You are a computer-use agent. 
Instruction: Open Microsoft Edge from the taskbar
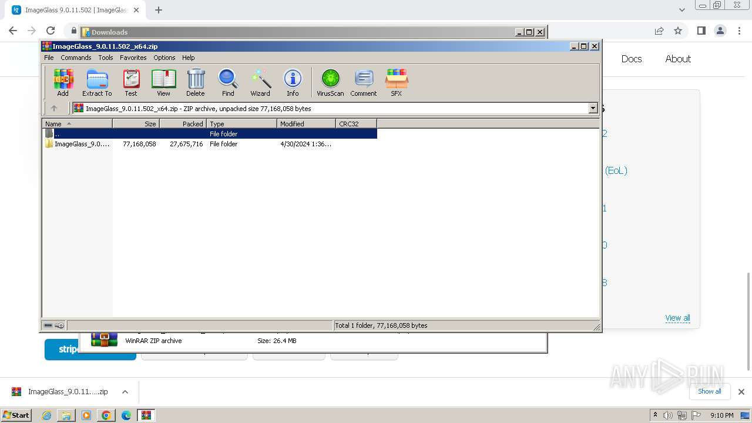[126, 415]
